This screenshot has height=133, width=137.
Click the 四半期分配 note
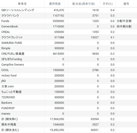(x=124, y=26)
